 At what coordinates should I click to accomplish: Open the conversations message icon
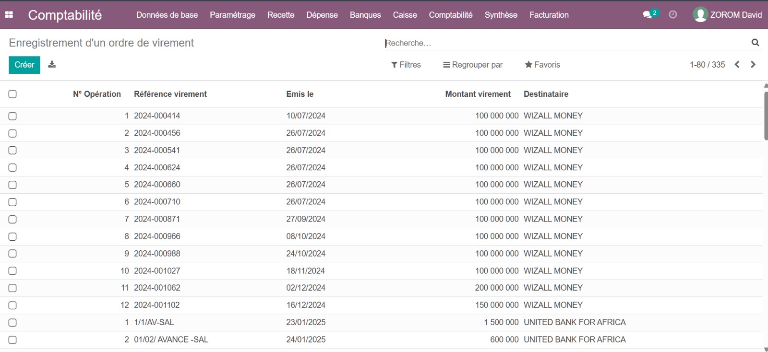coord(648,14)
